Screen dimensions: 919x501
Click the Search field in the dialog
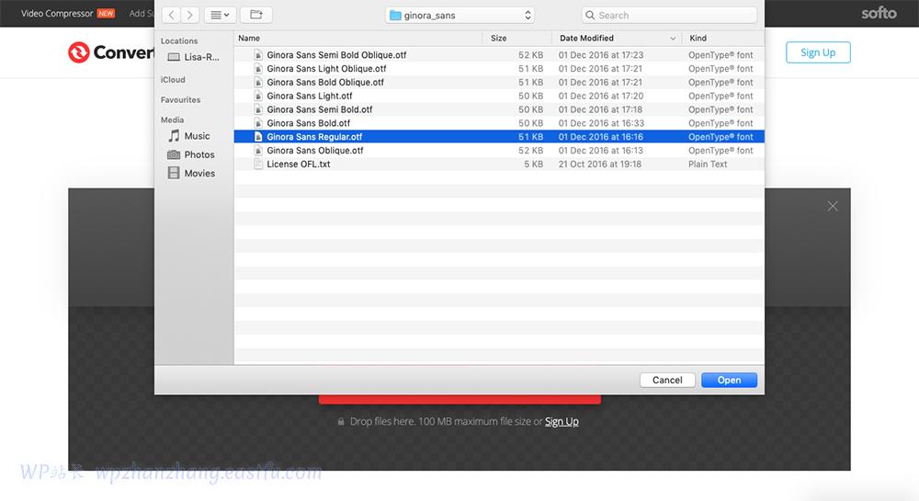click(669, 16)
